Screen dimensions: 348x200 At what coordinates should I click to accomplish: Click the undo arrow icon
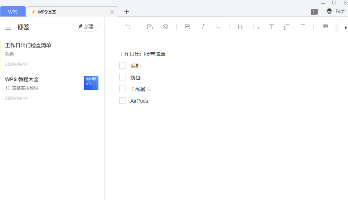point(128,27)
